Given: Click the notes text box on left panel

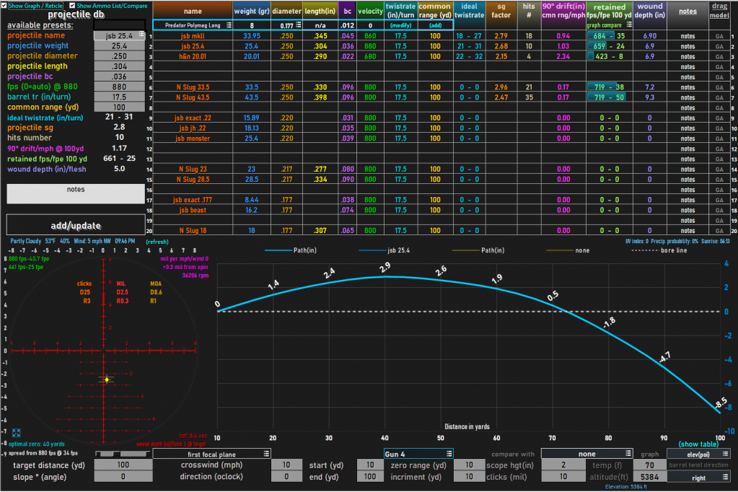Looking at the screenshot, I should pos(76,193).
